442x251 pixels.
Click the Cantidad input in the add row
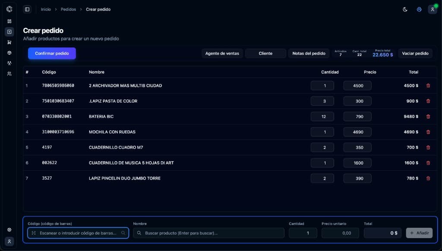point(303,233)
